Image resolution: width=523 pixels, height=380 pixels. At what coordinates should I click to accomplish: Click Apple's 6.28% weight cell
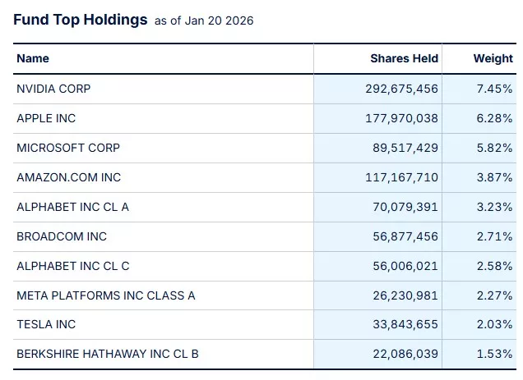[494, 118]
